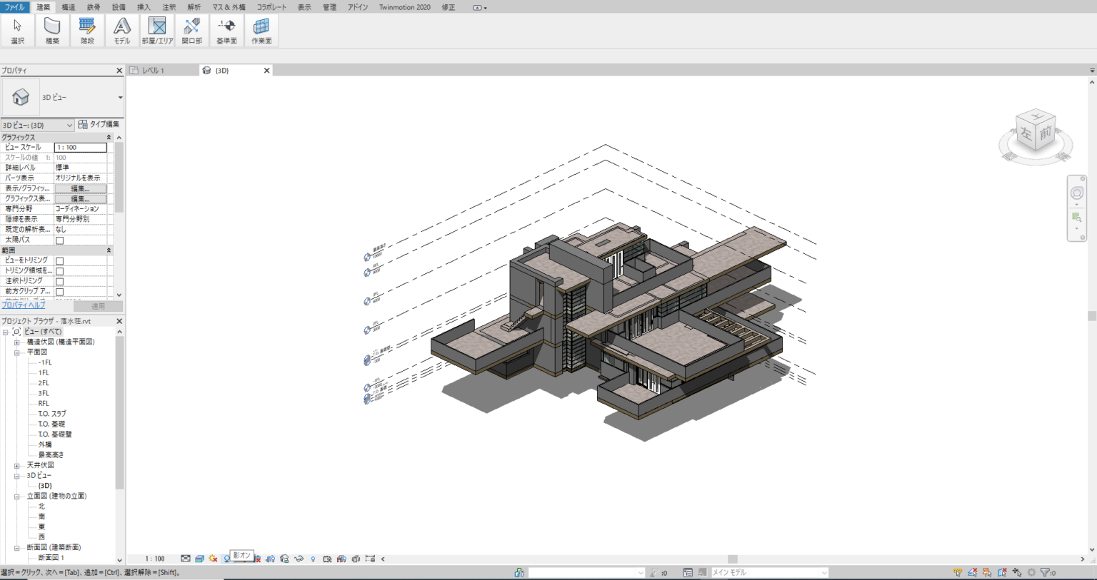Click the 1 : 100 view scale button
1097x580 pixels.
coord(155,559)
